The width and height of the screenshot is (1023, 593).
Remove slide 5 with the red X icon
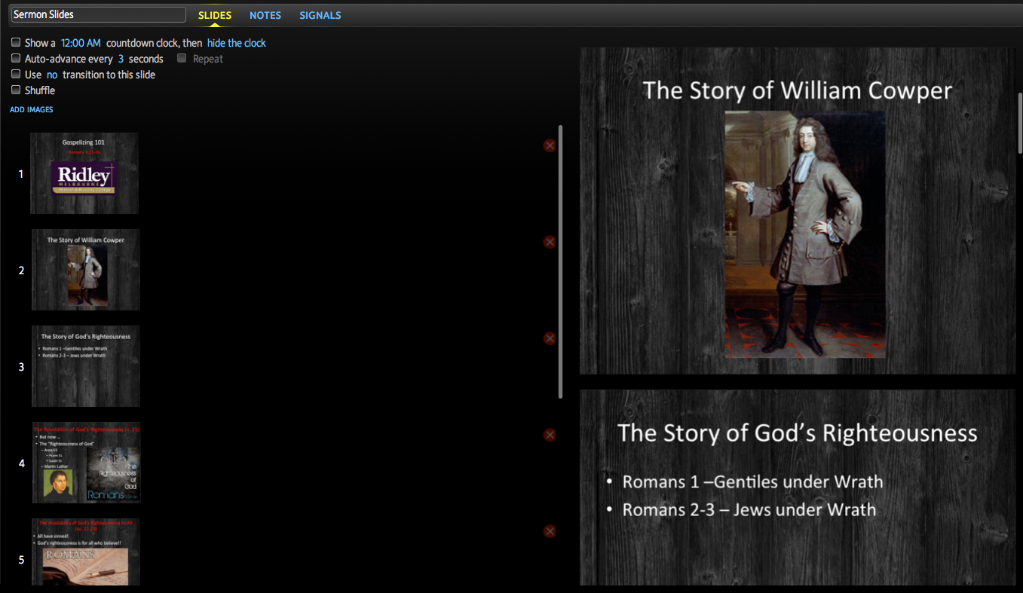tap(550, 531)
